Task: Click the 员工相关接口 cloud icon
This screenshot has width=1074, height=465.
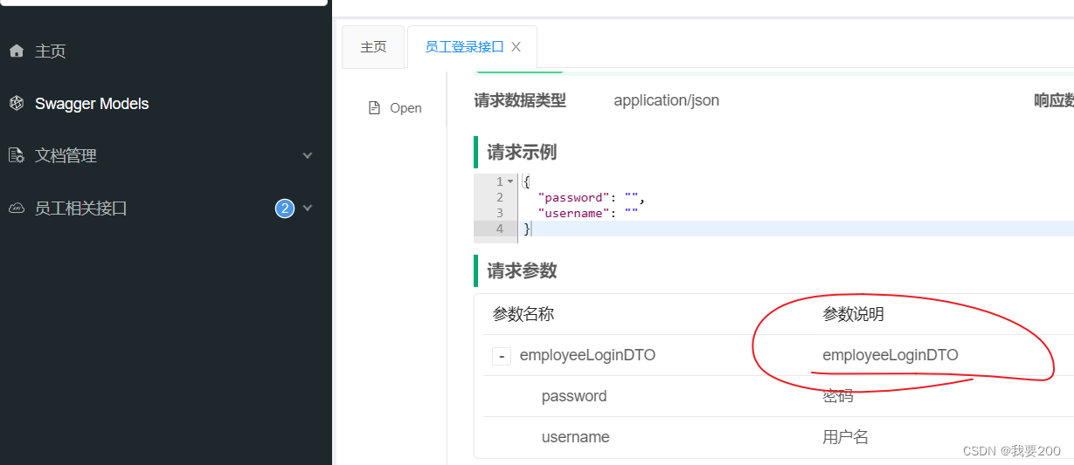Action: (x=16, y=209)
